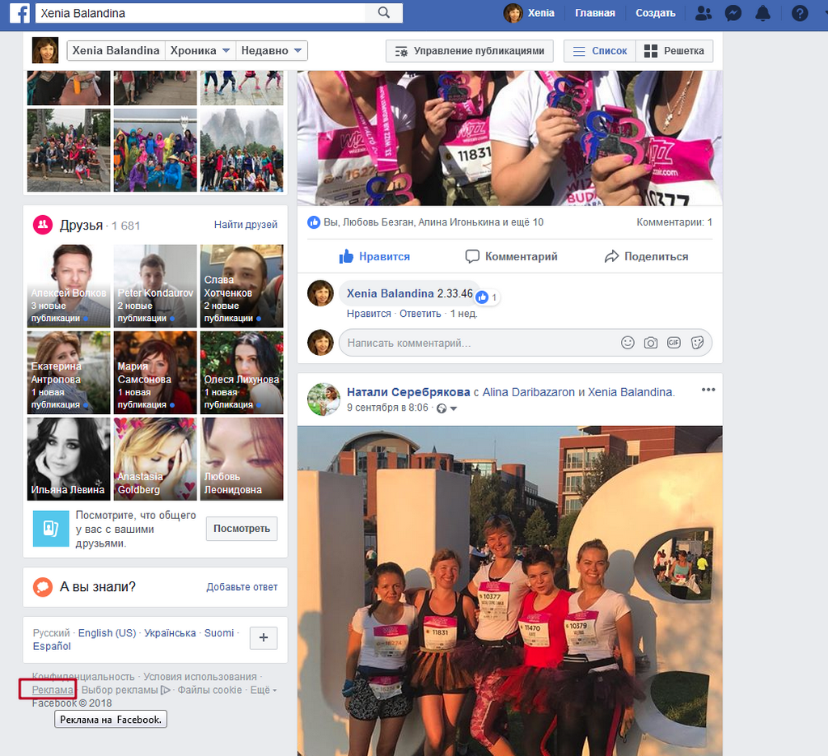Click the Посмотреть button

241,529
